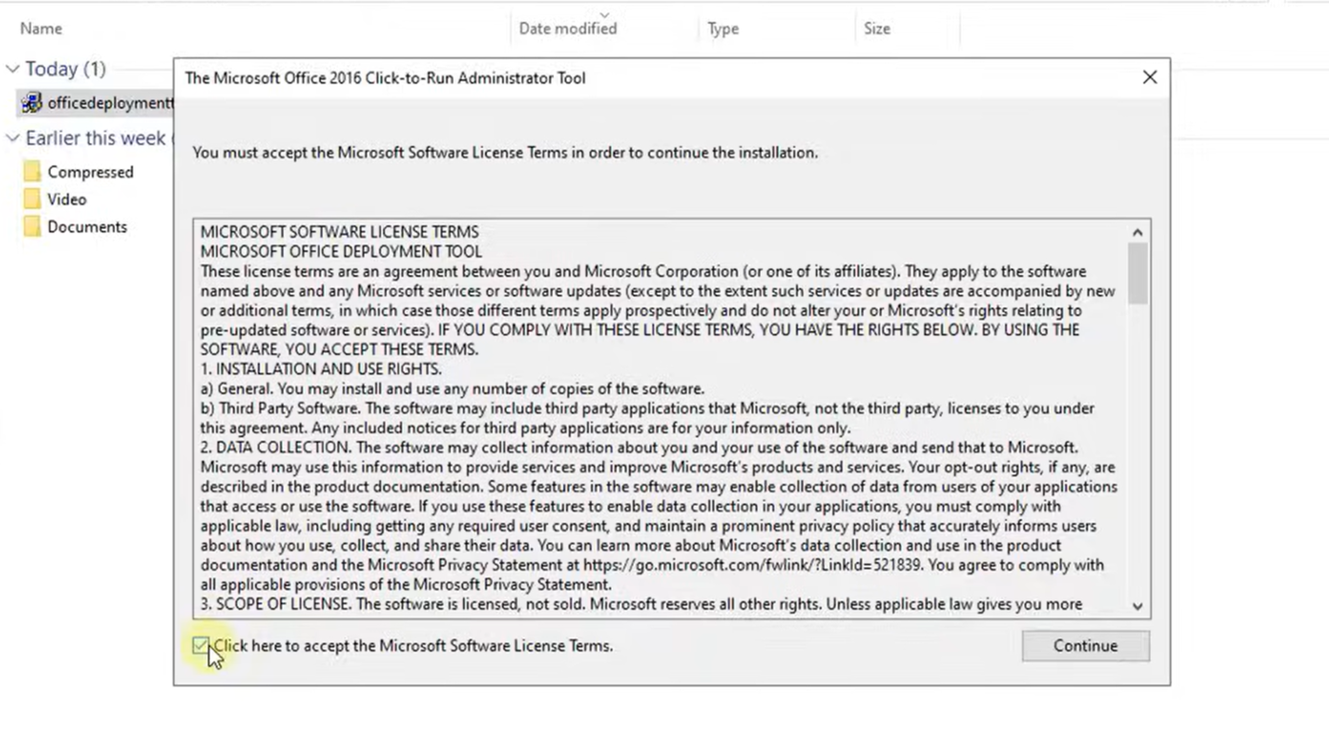Tick the accept License Terms checkbox
The width and height of the screenshot is (1329, 747).
tap(201, 646)
